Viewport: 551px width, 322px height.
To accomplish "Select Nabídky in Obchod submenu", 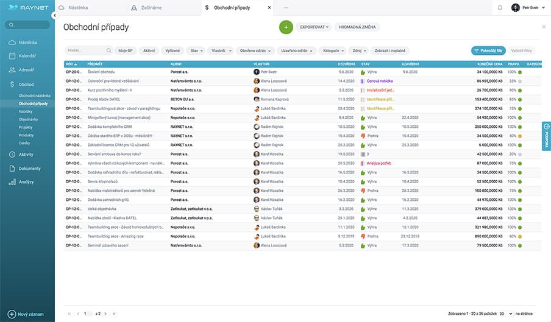I will pyautogui.click(x=26, y=111).
